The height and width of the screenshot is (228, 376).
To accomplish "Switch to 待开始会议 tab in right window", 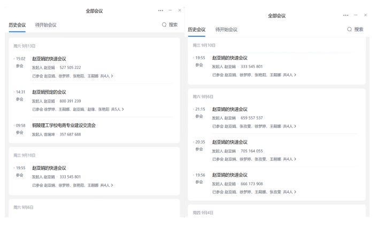I will (x=226, y=29).
